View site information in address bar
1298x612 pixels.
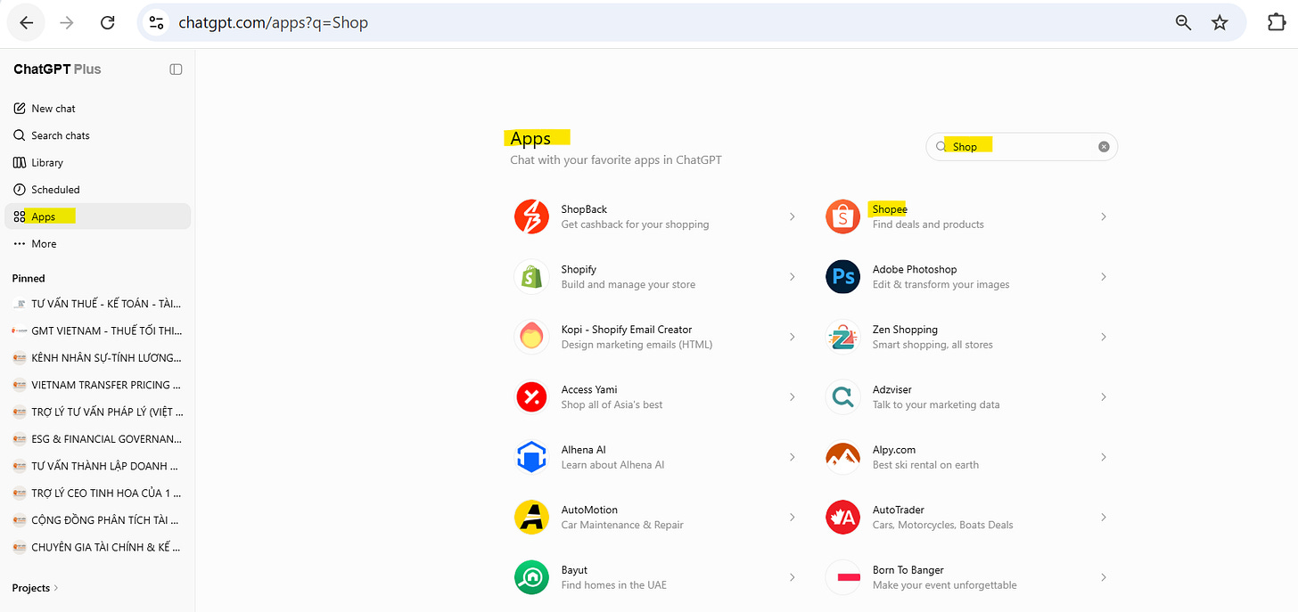pos(157,23)
